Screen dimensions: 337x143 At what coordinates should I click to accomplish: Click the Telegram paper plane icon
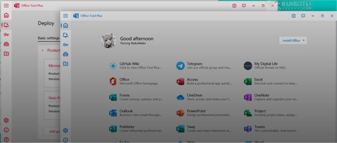pos(181,66)
